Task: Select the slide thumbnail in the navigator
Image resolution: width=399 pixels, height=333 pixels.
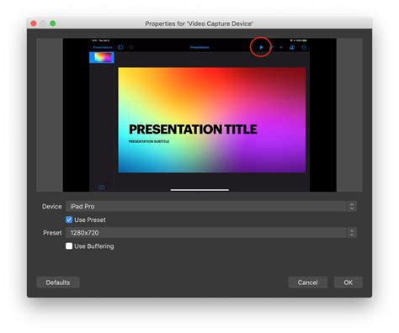Action: 102,57
